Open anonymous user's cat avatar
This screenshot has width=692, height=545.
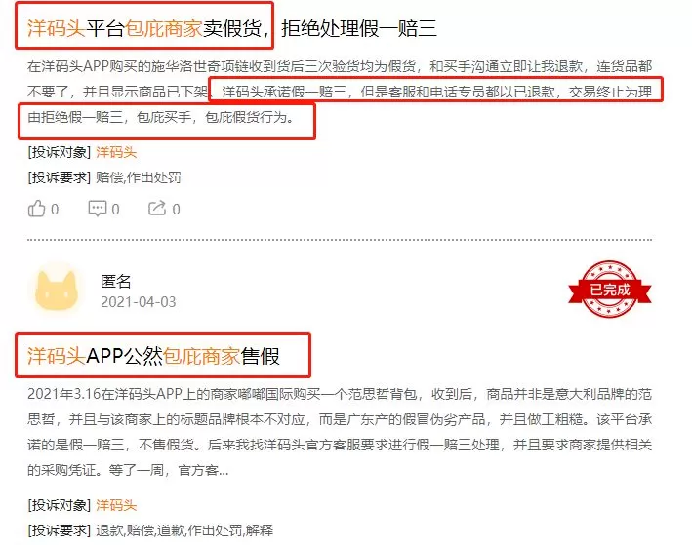pos(56,291)
